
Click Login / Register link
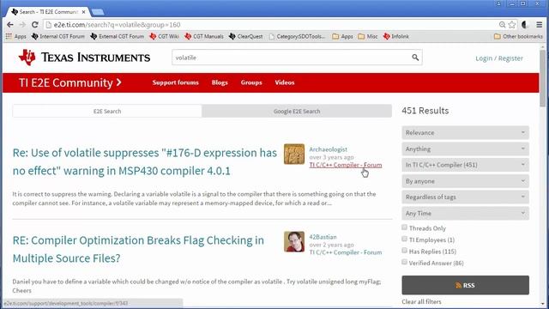pos(499,58)
